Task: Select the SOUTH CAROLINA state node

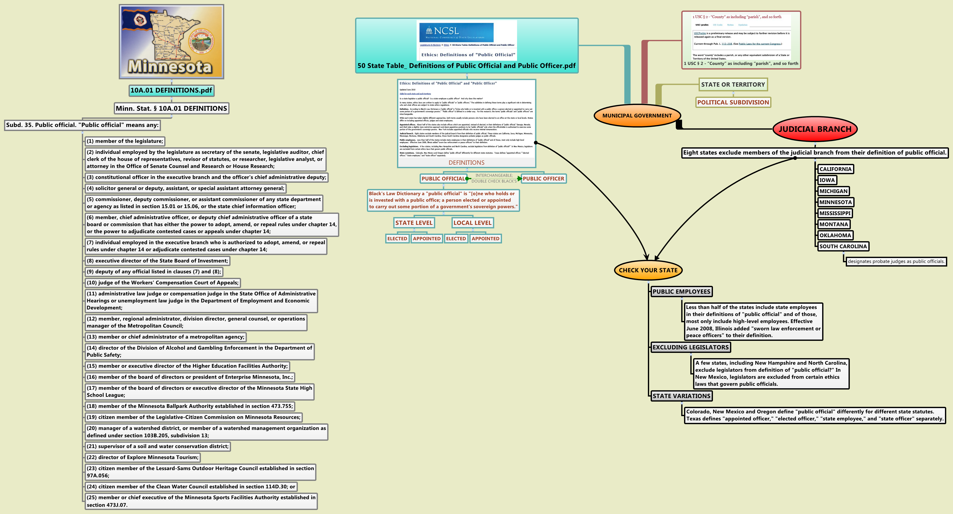Action: pos(844,246)
